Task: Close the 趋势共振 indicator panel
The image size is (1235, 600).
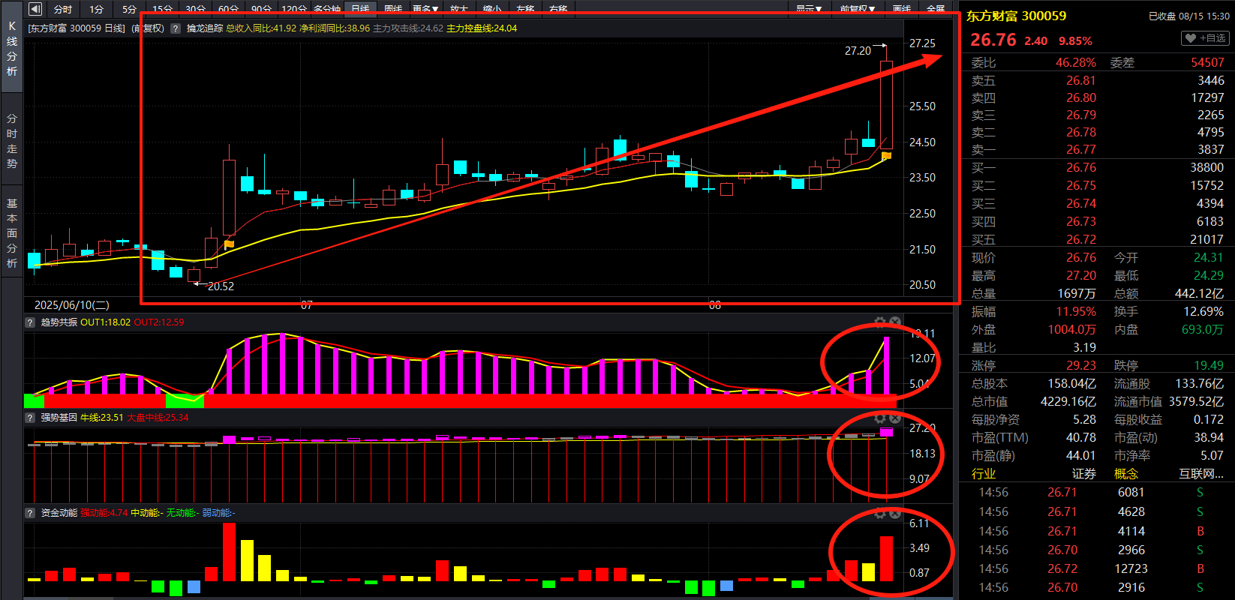Action: coord(895,322)
